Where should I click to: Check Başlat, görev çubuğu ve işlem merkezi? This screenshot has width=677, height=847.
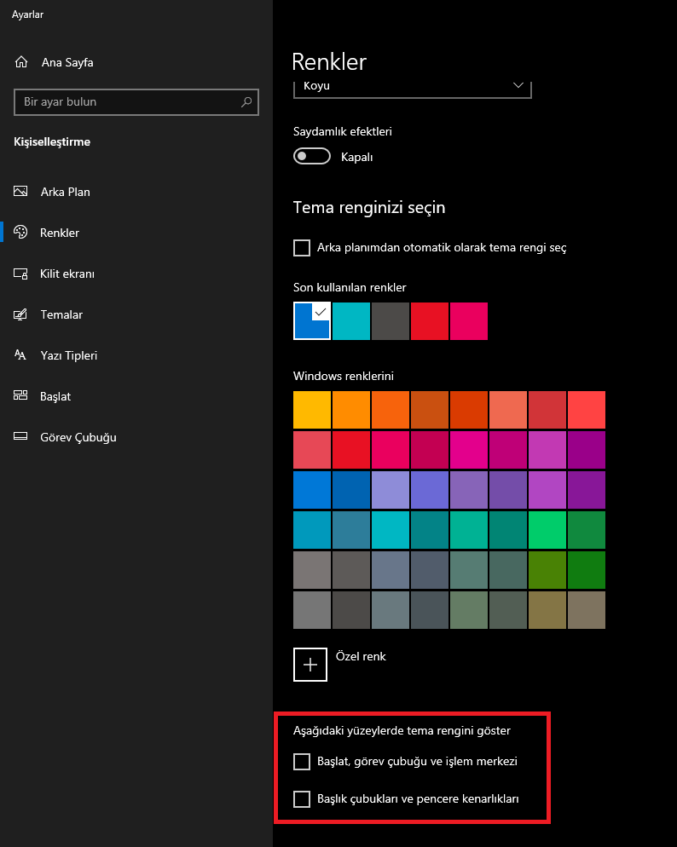[302, 761]
